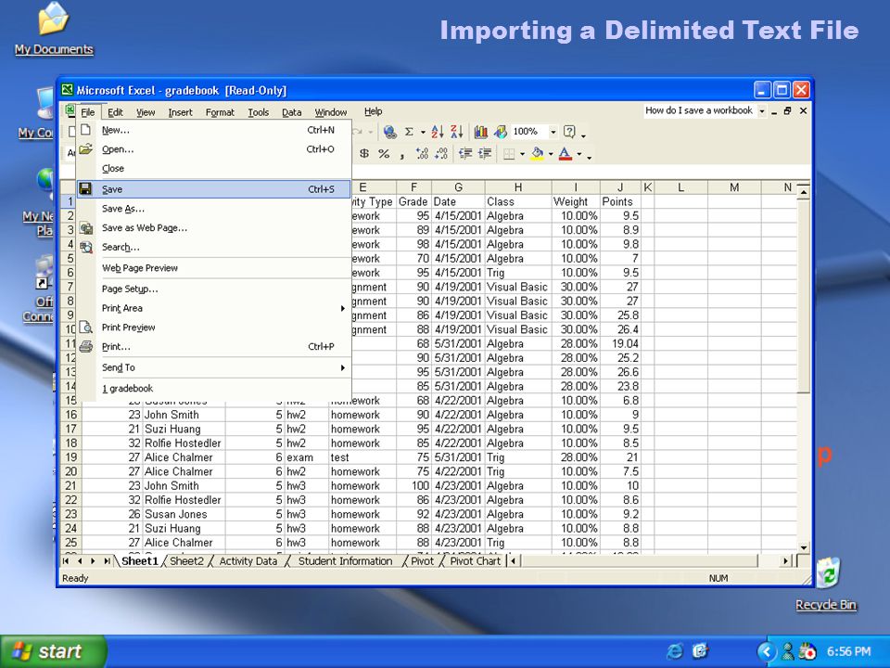Select Search in the File menu

pyautogui.click(x=213, y=247)
